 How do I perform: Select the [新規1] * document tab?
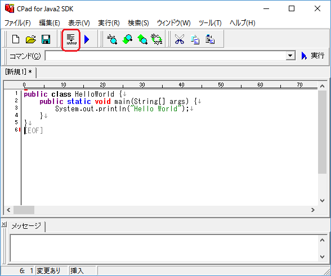pos(19,72)
